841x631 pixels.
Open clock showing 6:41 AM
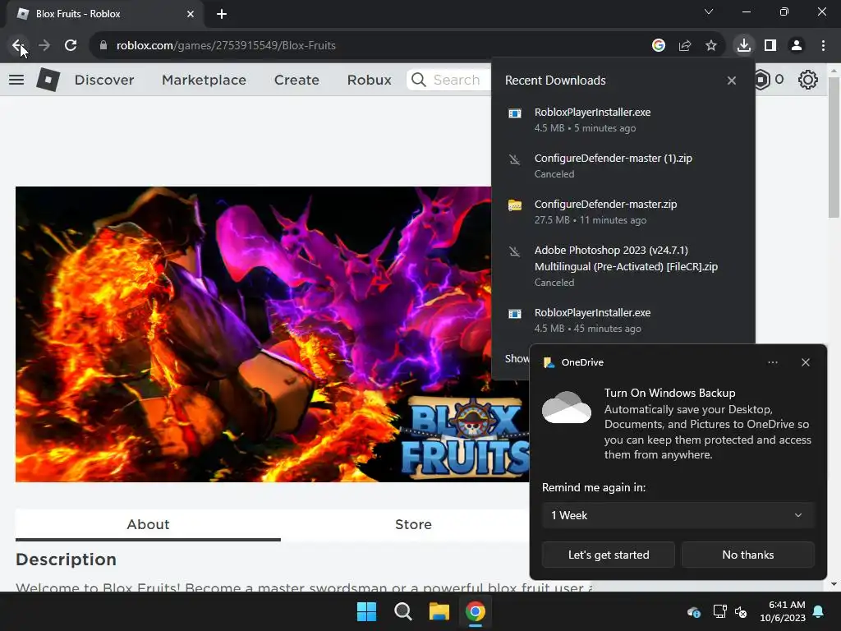(x=783, y=611)
